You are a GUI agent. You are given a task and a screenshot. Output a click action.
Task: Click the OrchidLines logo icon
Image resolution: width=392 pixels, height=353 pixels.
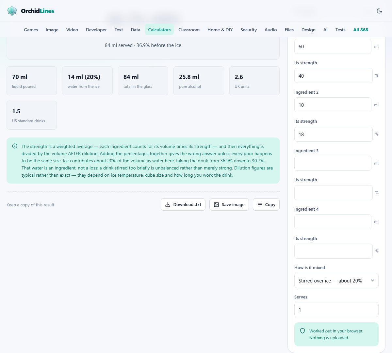(x=12, y=11)
